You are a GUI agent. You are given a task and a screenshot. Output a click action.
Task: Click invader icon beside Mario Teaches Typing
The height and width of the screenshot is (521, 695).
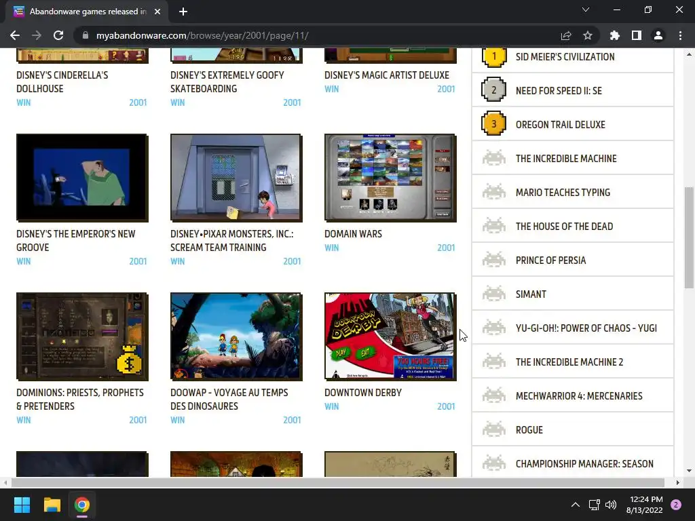coord(494,192)
